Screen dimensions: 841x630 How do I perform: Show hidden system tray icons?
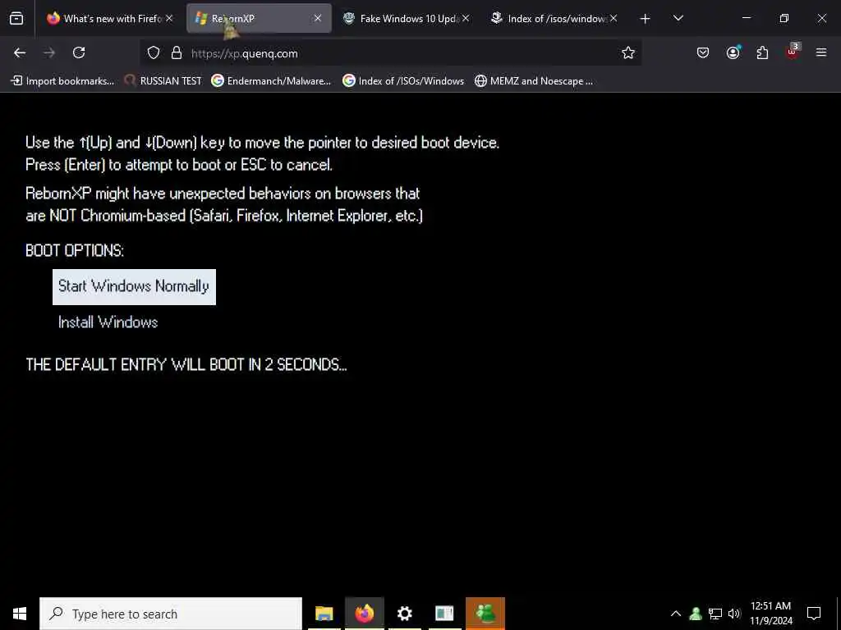[x=676, y=614]
